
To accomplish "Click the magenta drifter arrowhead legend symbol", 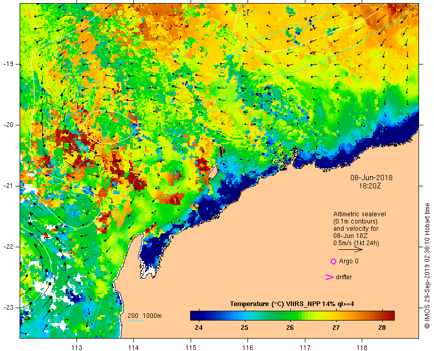I will click(x=329, y=277).
